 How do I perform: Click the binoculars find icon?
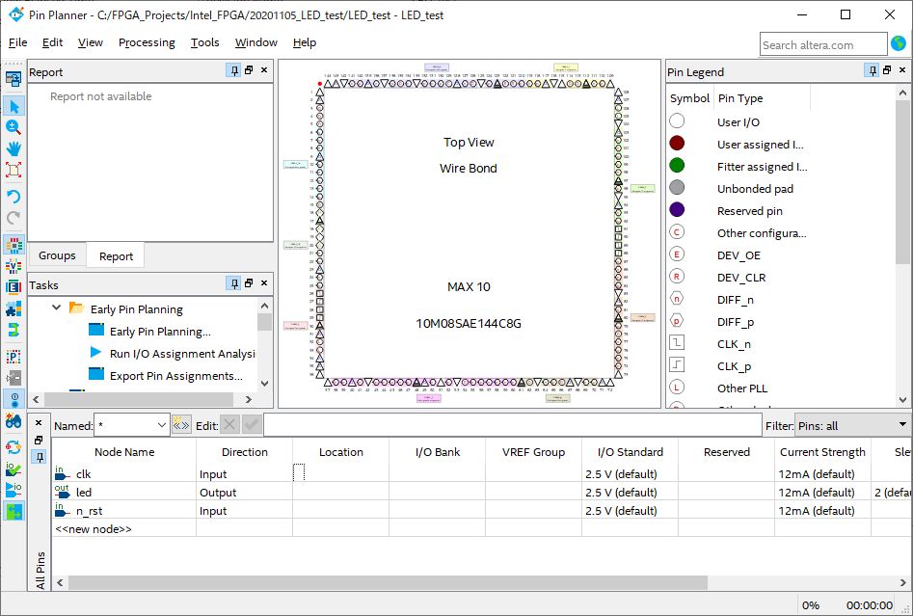pos(13,421)
